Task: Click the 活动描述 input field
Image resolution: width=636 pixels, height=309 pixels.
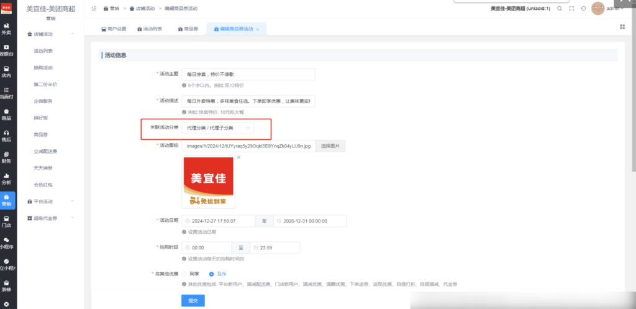Action: 248,101
